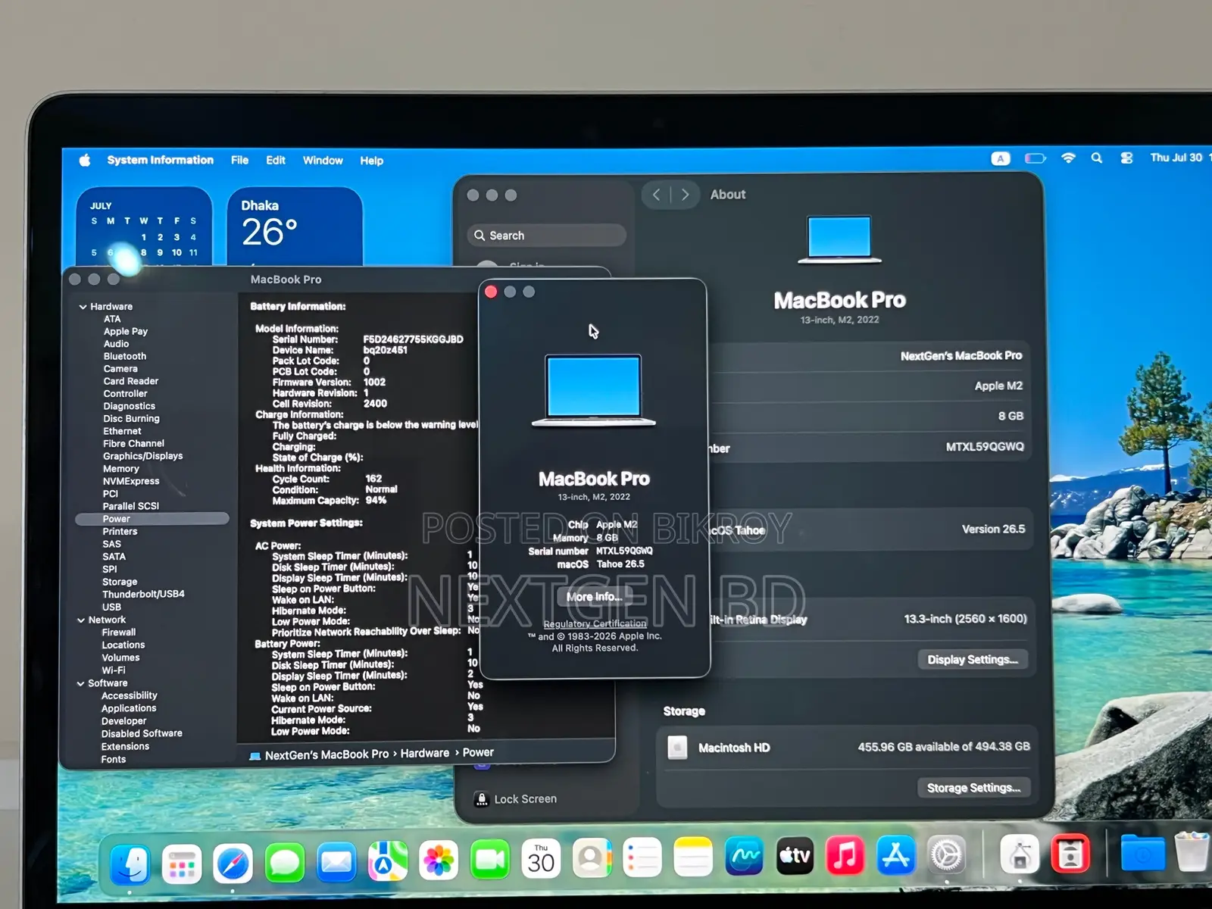Image resolution: width=1212 pixels, height=909 pixels.
Task: Open the July calendar widget
Action: (144, 226)
